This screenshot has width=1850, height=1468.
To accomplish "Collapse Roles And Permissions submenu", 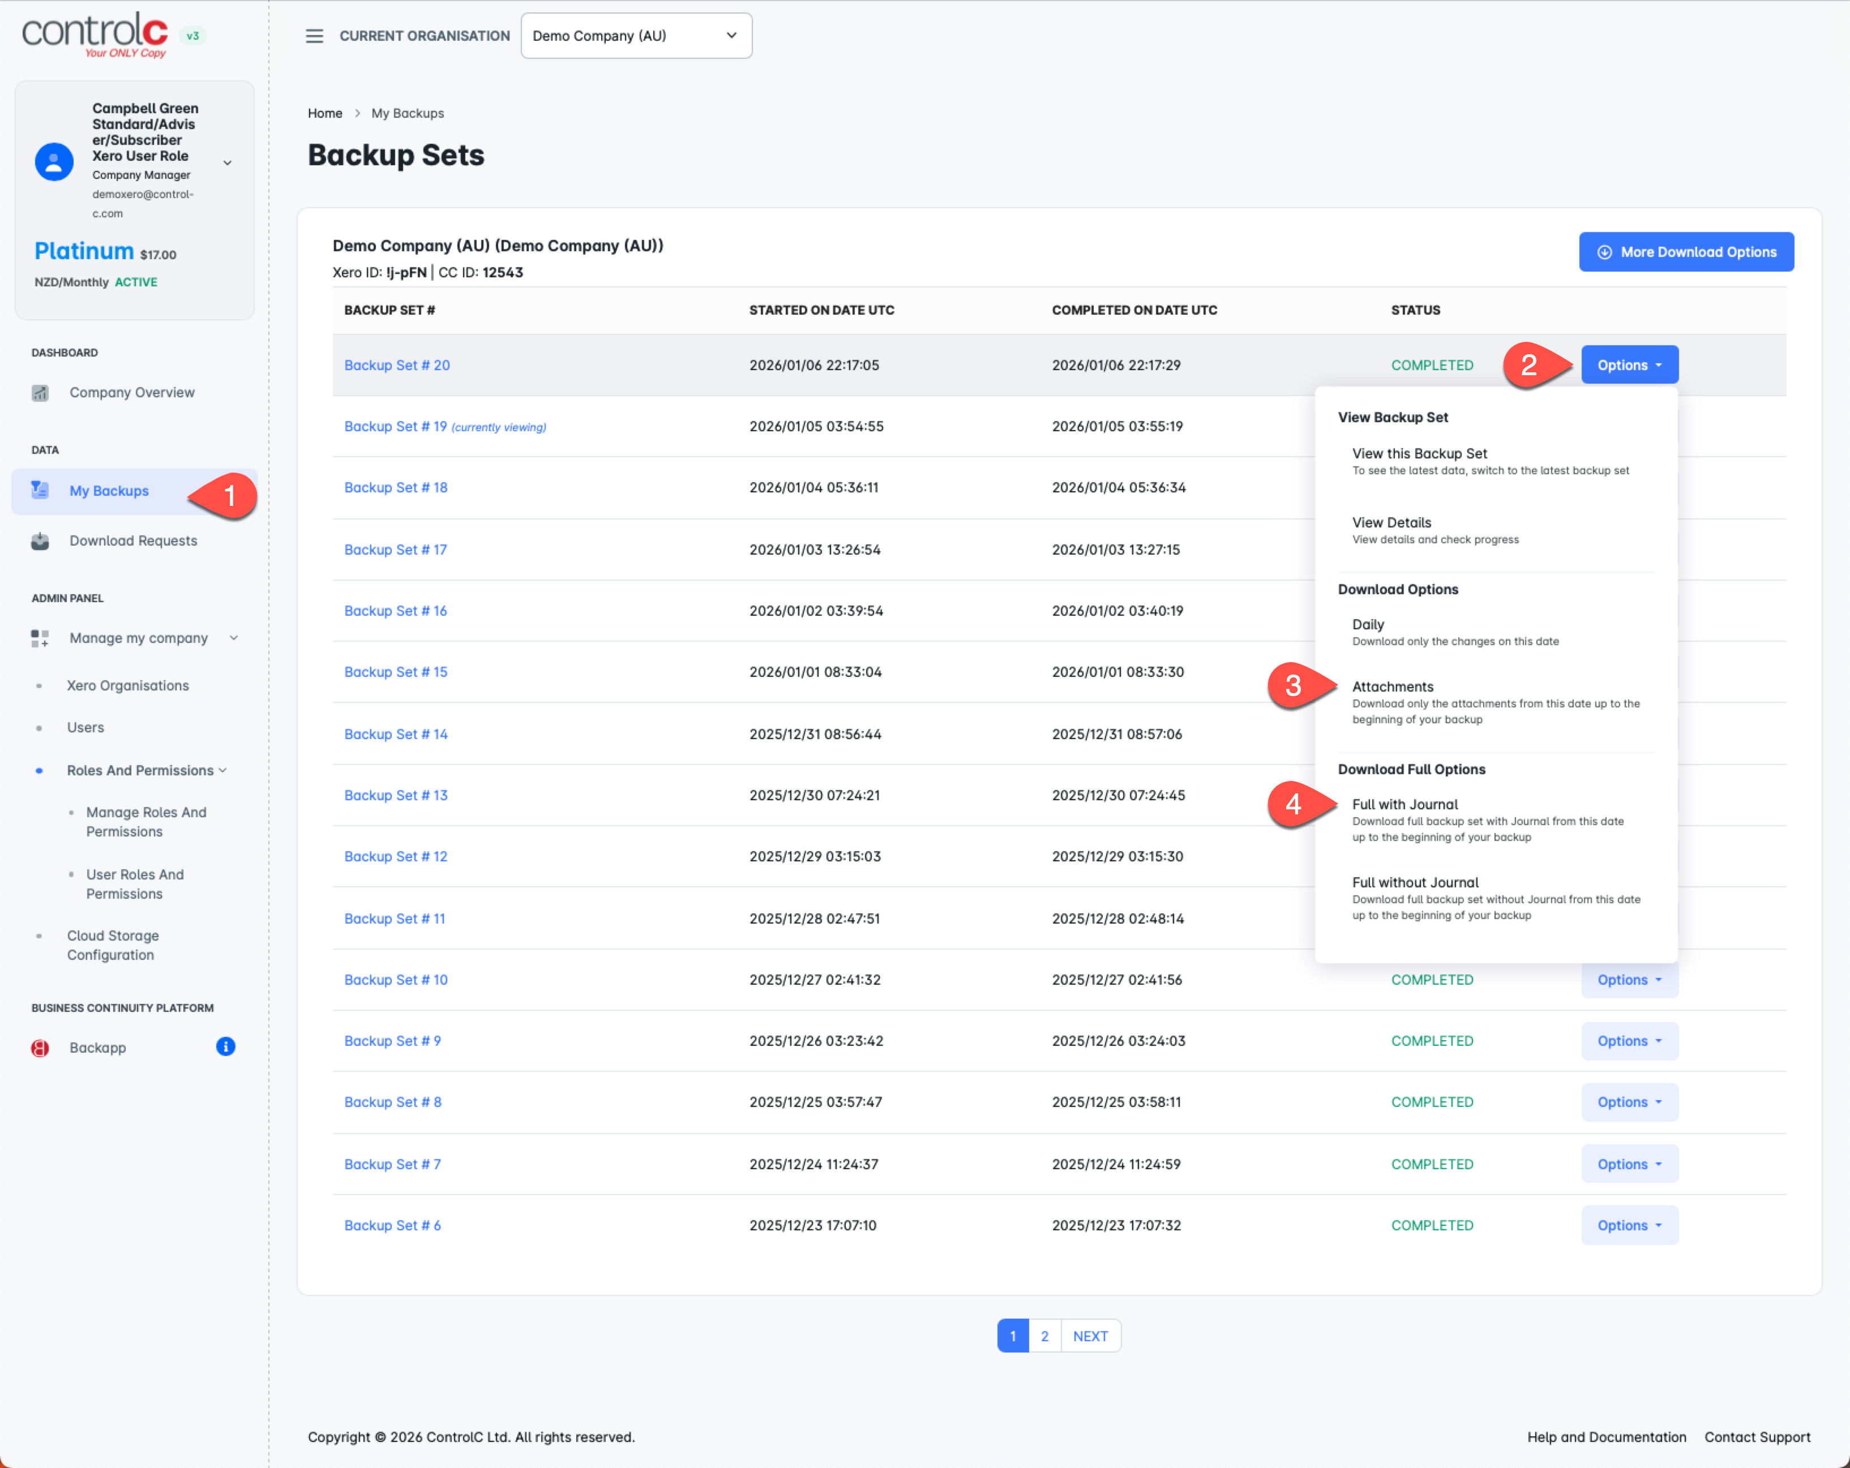I will click(x=223, y=770).
